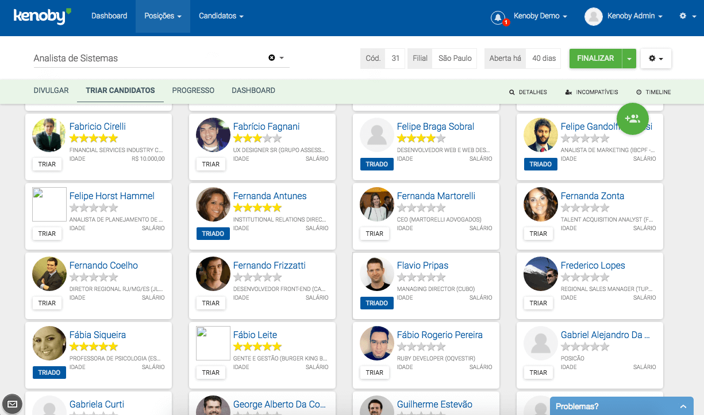Click the envelope message icon

point(12,404)
